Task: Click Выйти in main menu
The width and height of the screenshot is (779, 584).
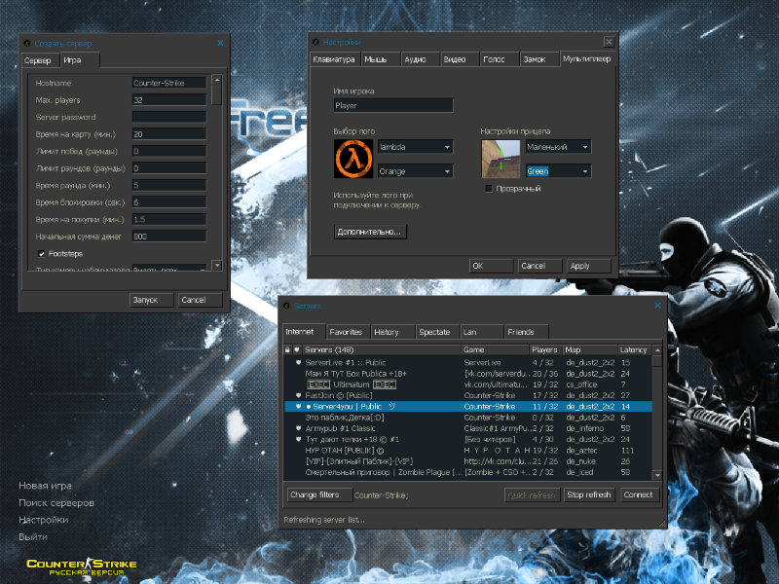Action: [33, 537]
